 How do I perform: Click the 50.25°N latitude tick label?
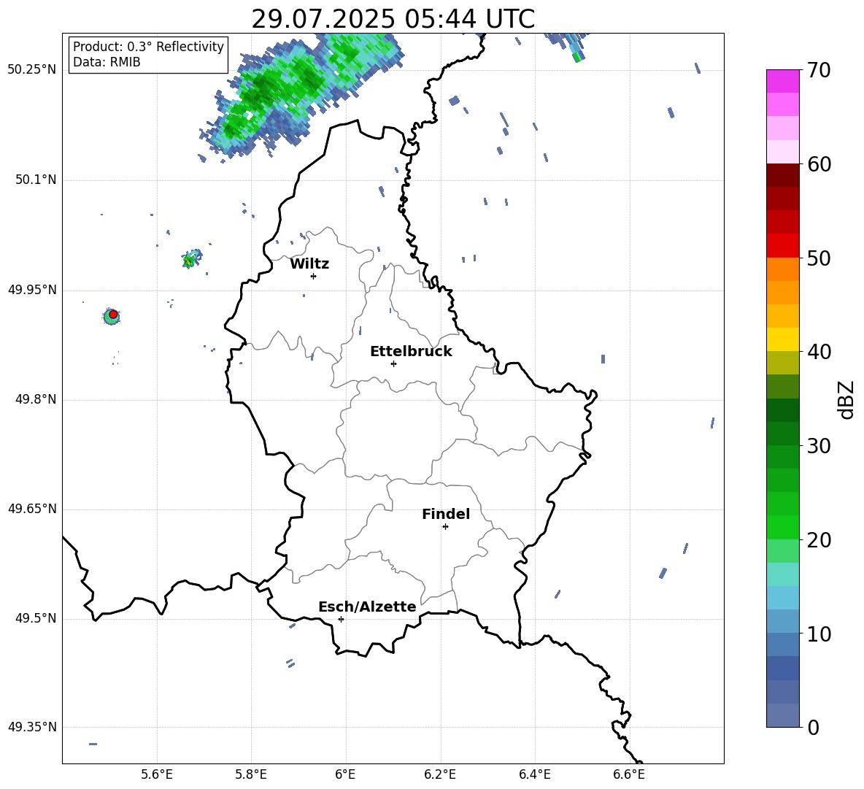point(32,70)
